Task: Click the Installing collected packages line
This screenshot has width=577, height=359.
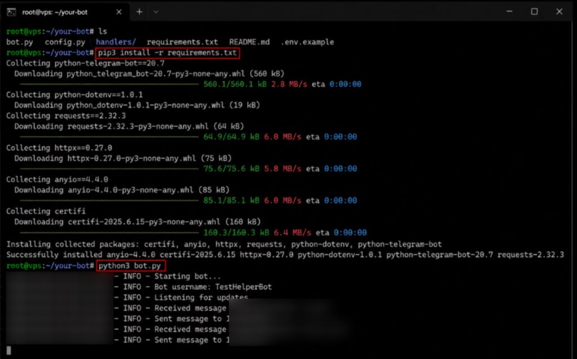Action: tap(224, 245)
